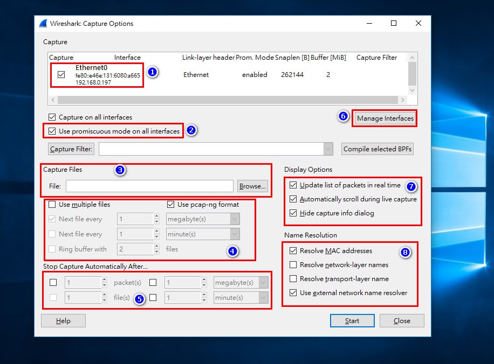The image size is (494, 364).
Task: Check stop after megabyte(s) checkbox
Action: (153, 283)
